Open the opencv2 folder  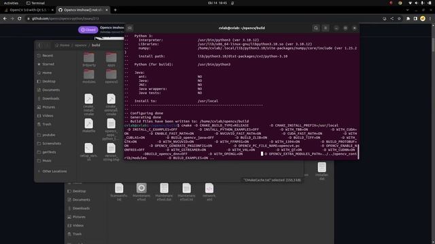(x=111, y=77)
